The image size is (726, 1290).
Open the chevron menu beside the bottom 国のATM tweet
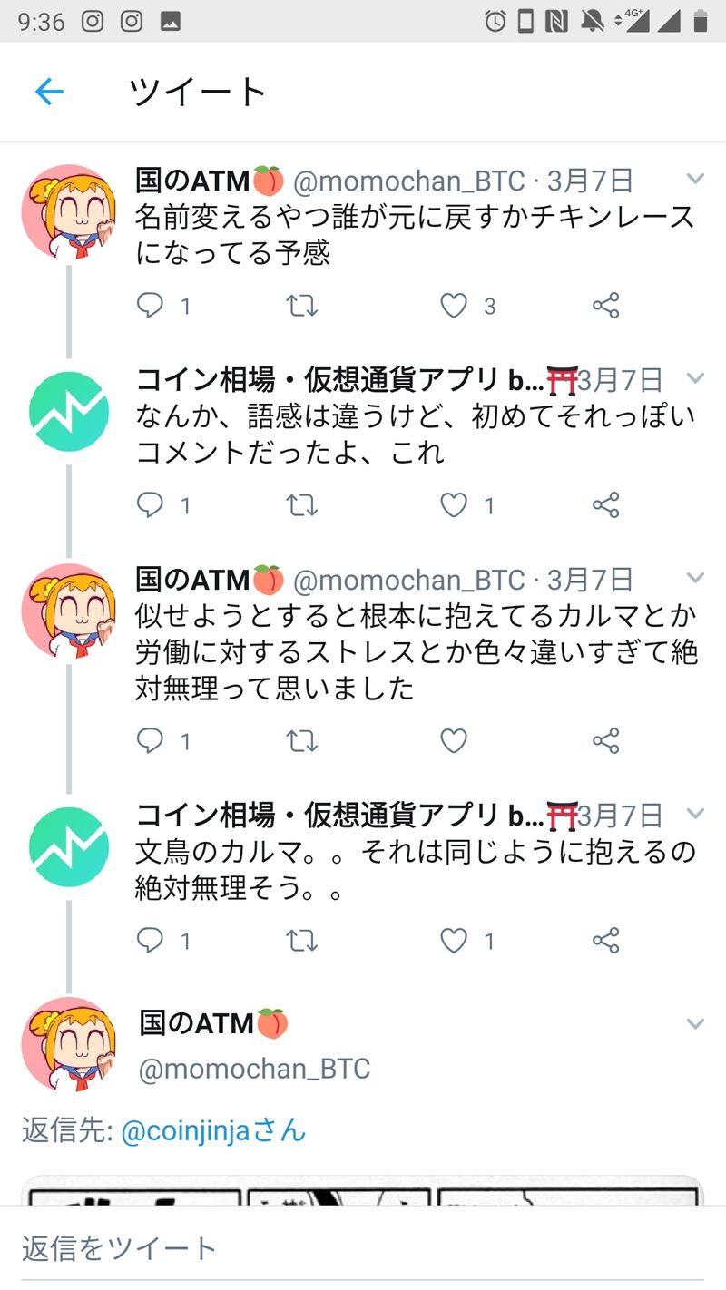pos(695,1024)
